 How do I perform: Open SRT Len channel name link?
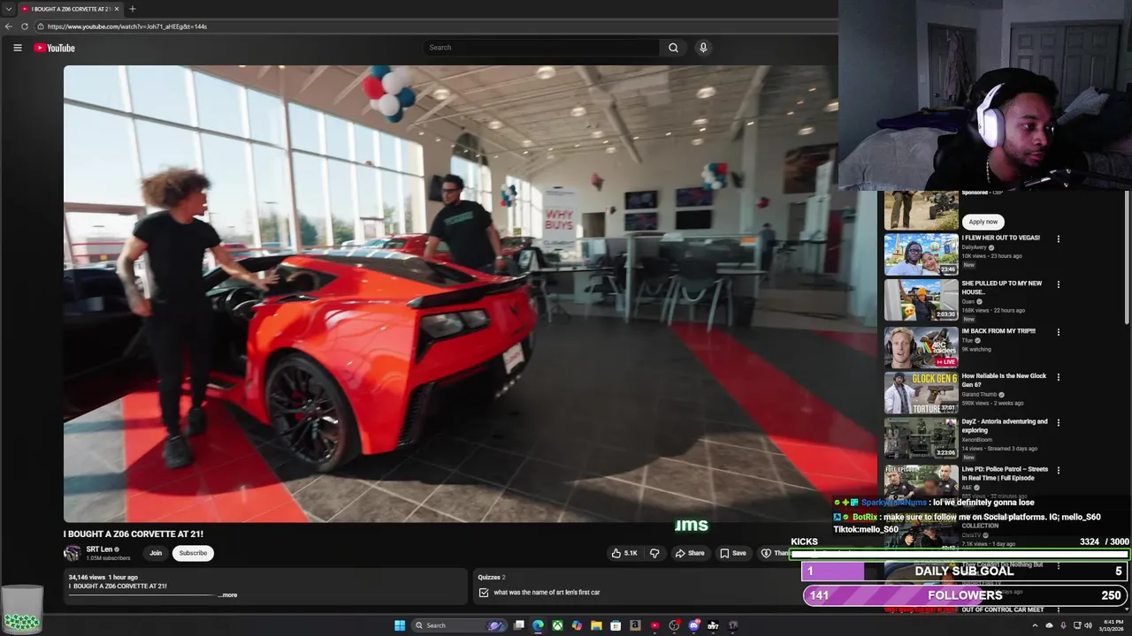[99, 549]
